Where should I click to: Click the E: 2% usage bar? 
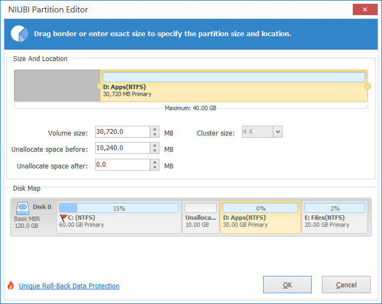335,208
